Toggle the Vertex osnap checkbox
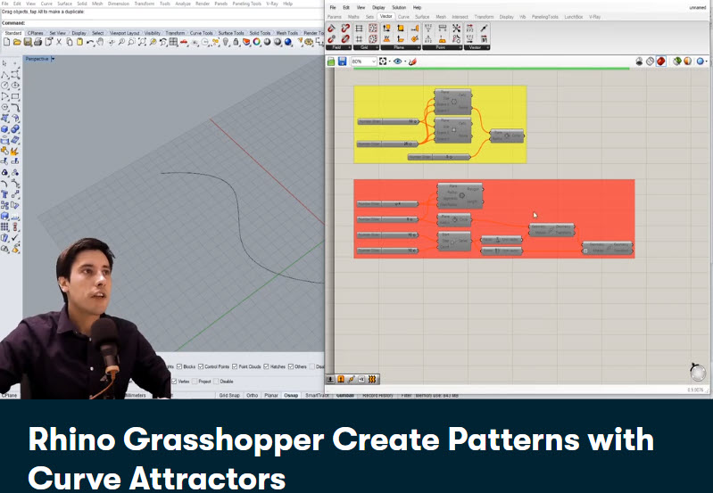The width and height of the screenshot is (713, 493). coord(174,382)
